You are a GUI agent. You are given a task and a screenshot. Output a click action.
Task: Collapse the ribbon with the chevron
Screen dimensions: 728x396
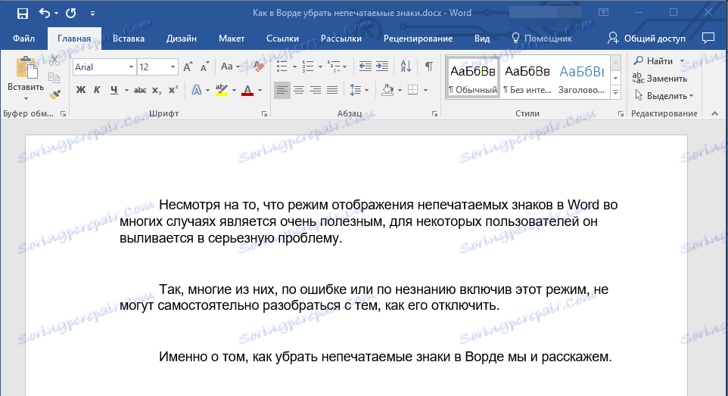click(714, 113)
